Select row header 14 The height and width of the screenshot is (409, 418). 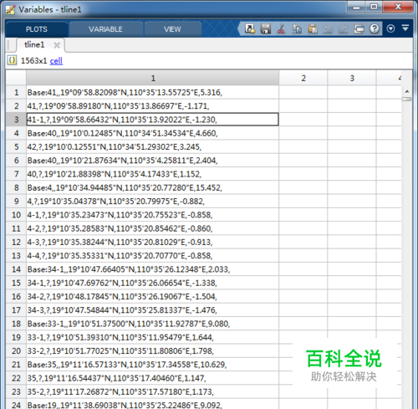16,269
